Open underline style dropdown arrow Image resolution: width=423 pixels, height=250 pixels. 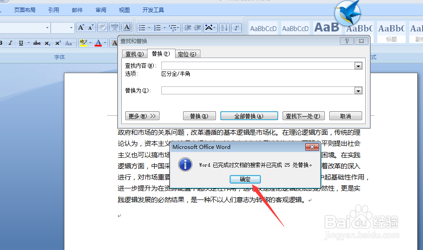(x=28, y=43)
